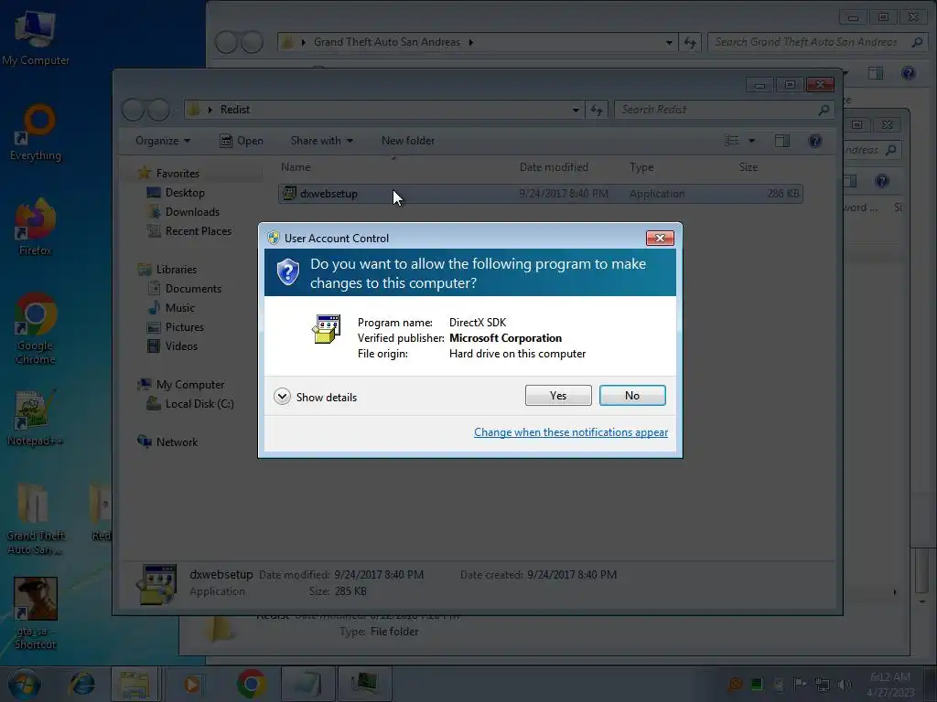The image size is (937, 702).
Task: Click Open in the Redist toolbar
Action: point(242,141)
